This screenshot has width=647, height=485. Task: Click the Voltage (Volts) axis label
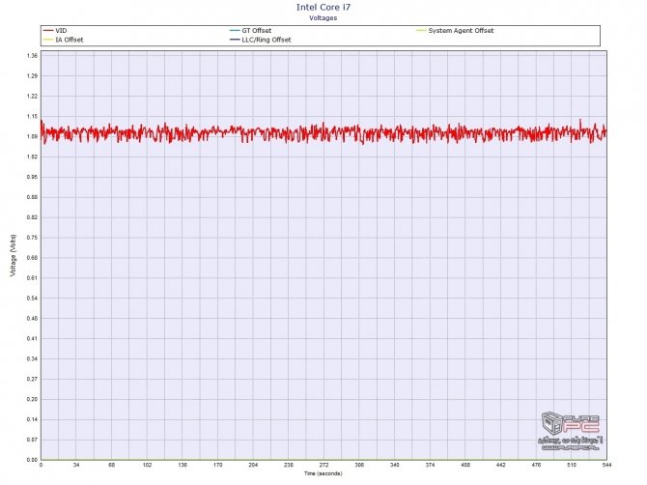pos(14,255)
